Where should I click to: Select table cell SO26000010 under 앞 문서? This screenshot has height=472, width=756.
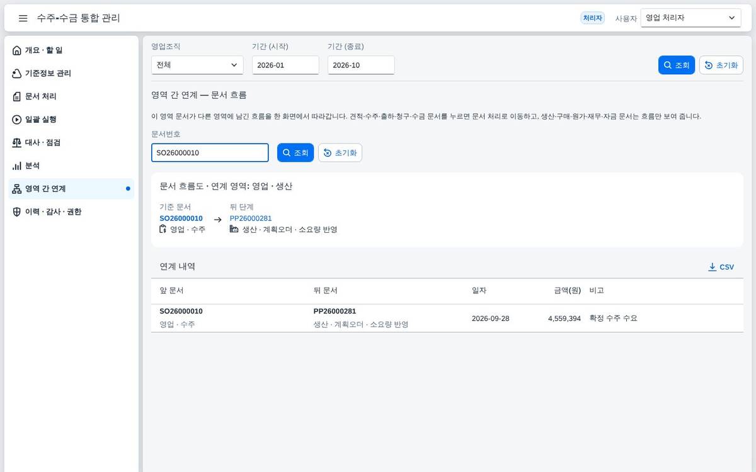click(x=181, y=312)
